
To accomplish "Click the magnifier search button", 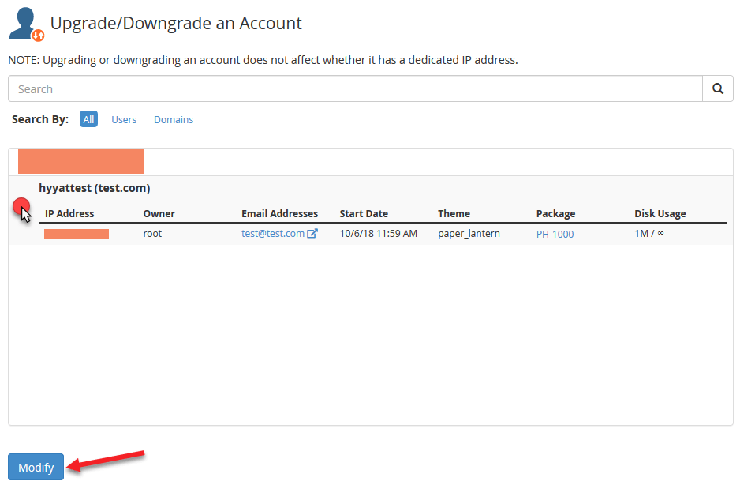I will click(x=717, y=88).
